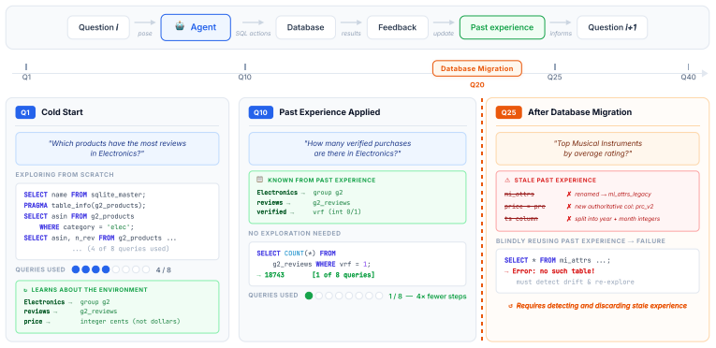Click the Q25 timeline marker
716x348 pixels.
point(555,66)
